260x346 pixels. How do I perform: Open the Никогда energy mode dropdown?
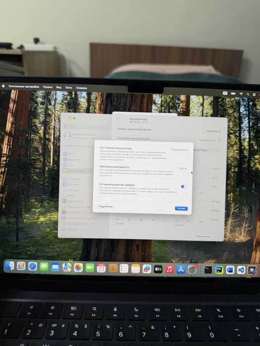tap(213, 131)
